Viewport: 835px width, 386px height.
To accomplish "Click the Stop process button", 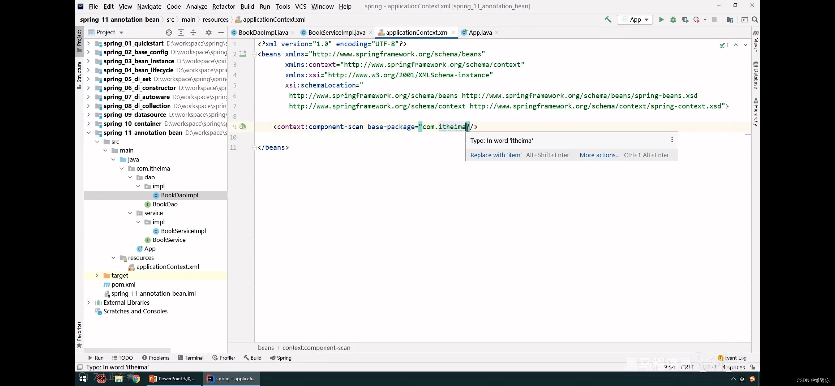I will click(x=714, y=20).
